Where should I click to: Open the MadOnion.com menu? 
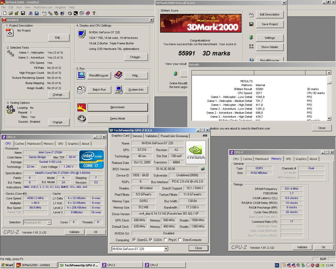(x=43, y=7)
